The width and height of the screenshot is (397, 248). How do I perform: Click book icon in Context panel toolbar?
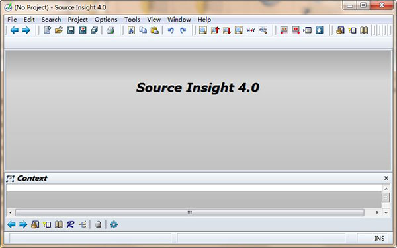pos(59,224)
